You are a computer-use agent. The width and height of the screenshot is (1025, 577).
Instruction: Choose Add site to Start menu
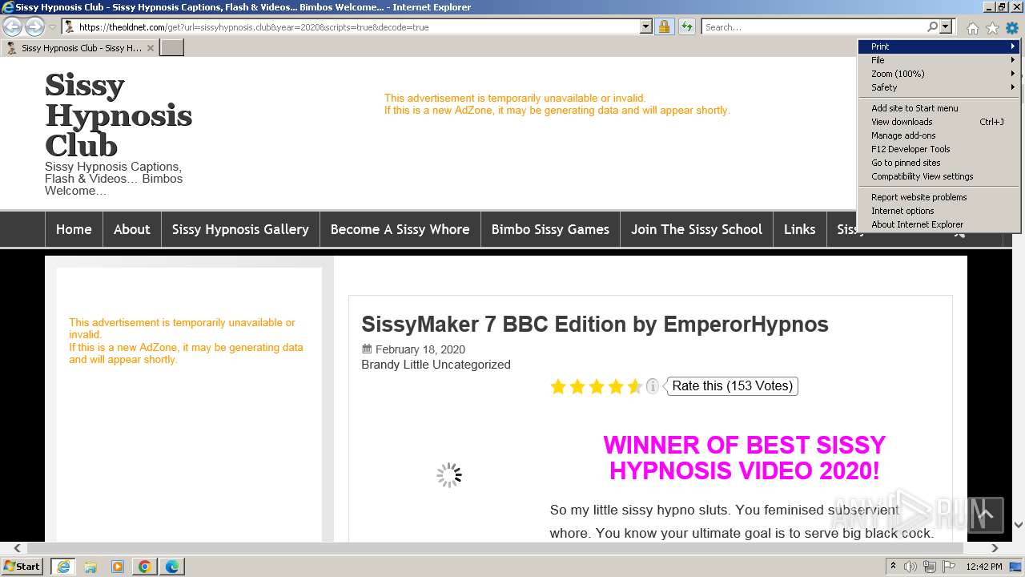(x=939, y=108)
